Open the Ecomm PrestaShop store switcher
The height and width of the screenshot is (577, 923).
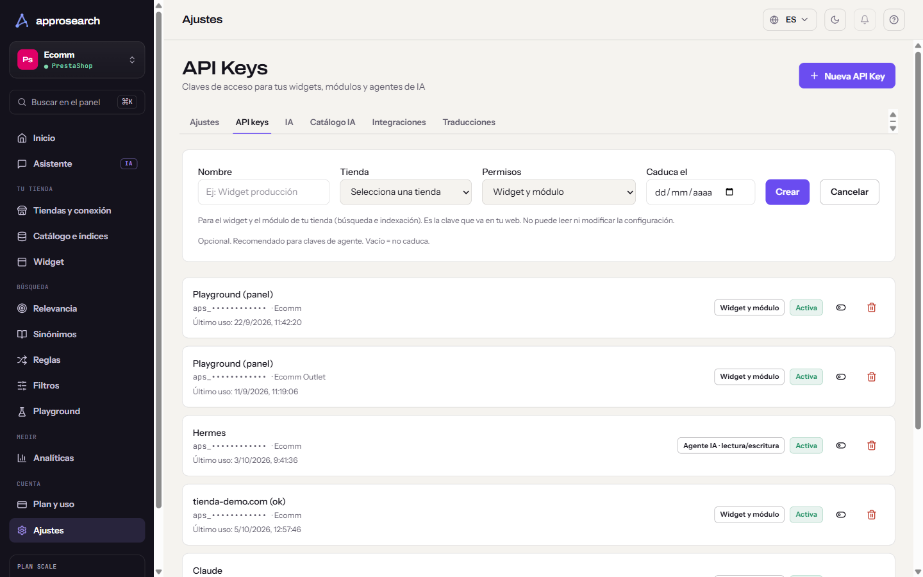click(77, 60)
